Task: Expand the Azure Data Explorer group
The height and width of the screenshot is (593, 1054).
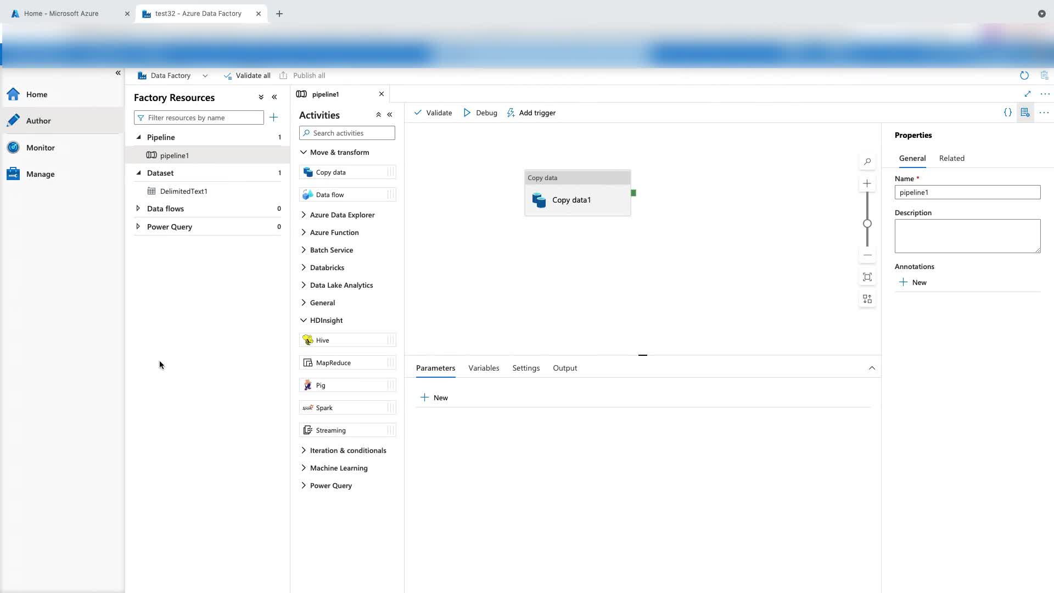Action: [304, 215]
